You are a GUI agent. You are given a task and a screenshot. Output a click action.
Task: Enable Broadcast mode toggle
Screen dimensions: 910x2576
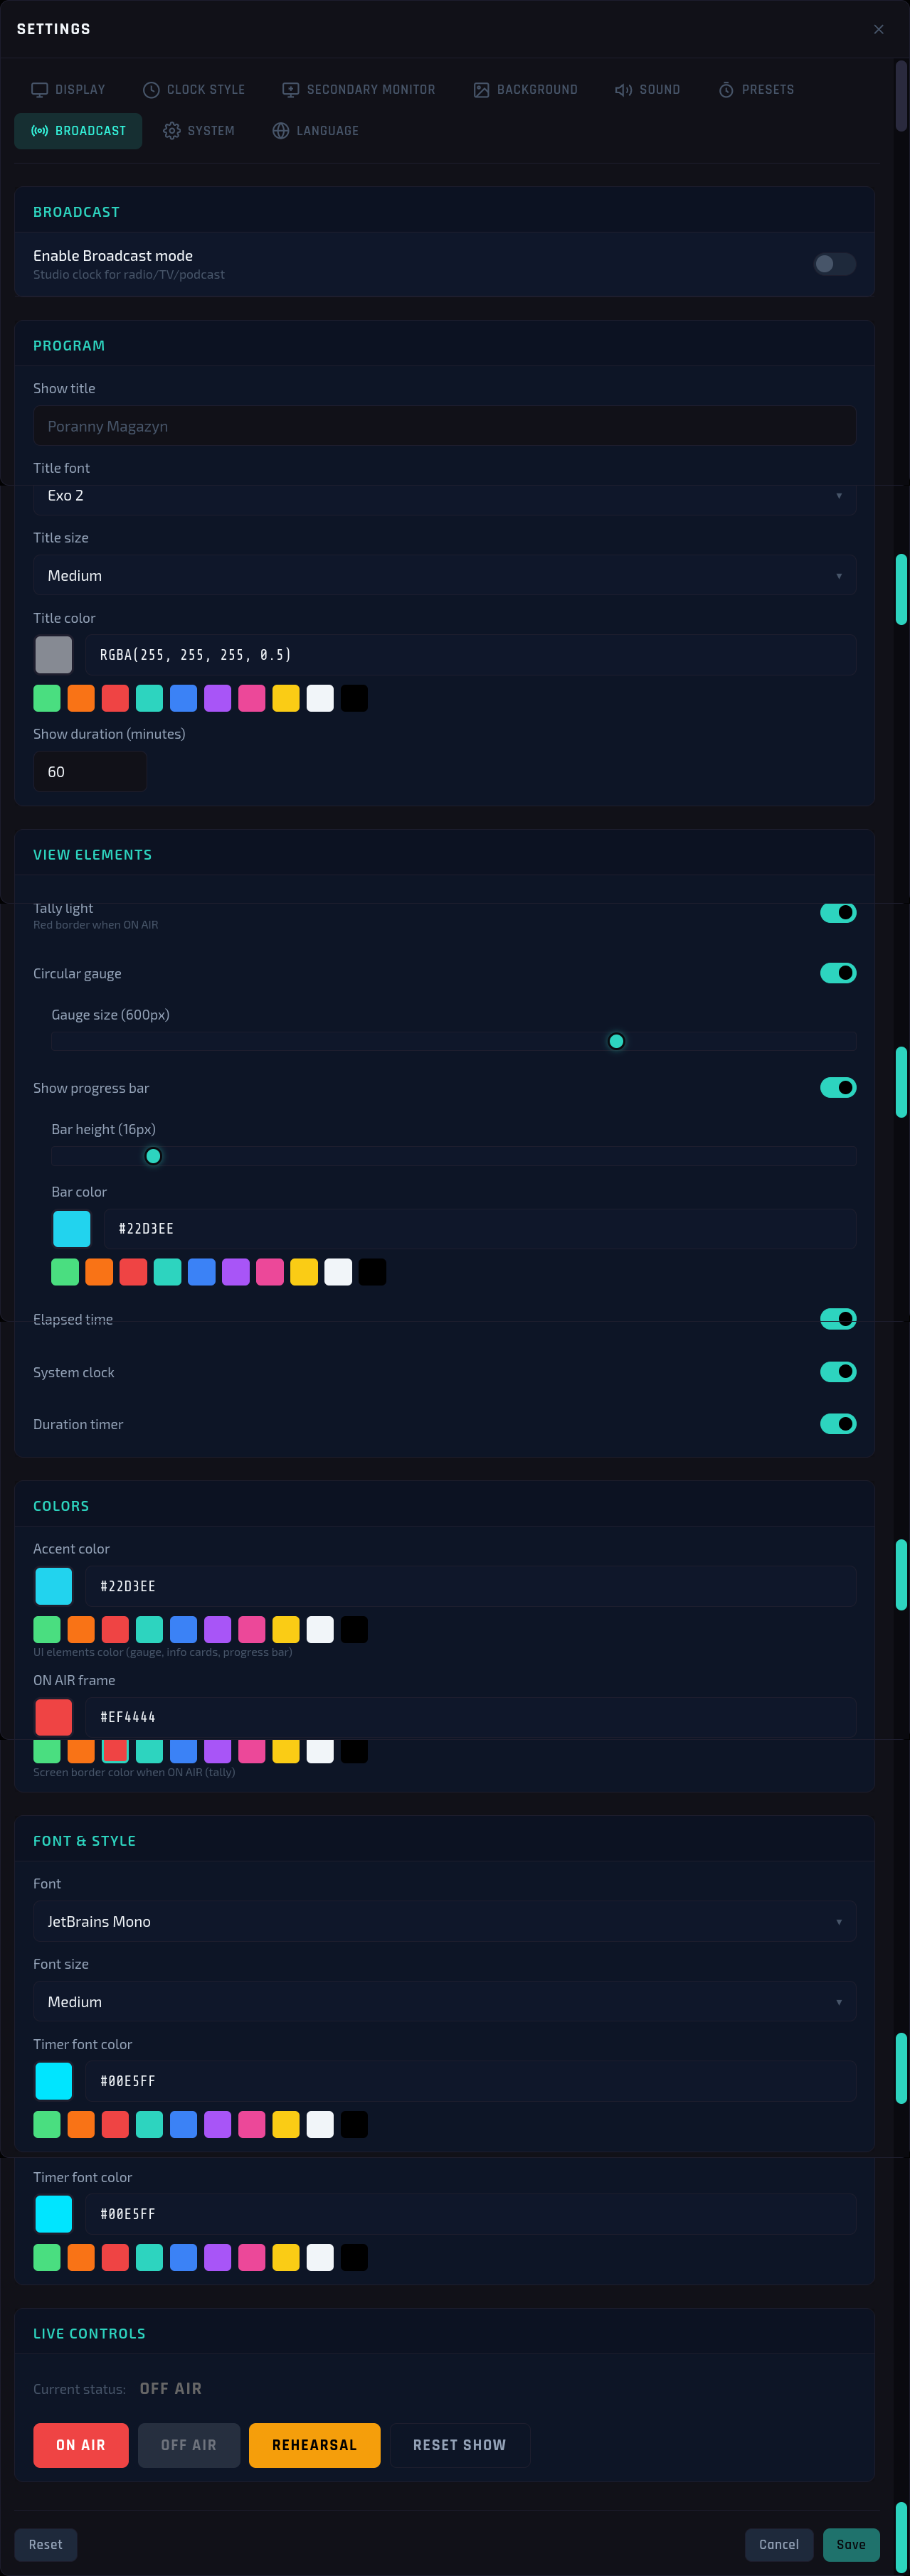click(x=835, y=264)
